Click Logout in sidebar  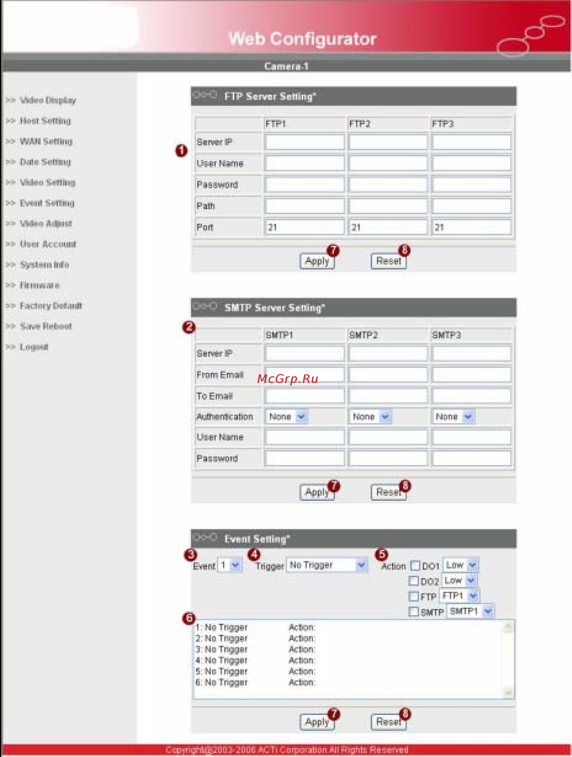click(34, 347)
